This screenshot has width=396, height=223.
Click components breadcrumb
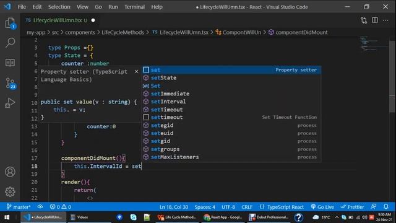[x=80, y=32]
